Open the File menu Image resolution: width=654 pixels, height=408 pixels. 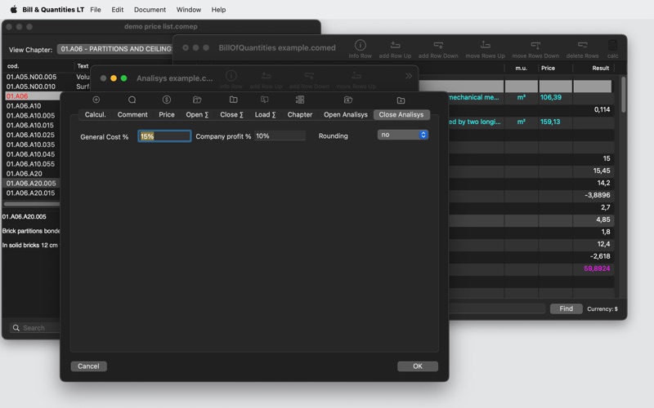click(96, 10)
